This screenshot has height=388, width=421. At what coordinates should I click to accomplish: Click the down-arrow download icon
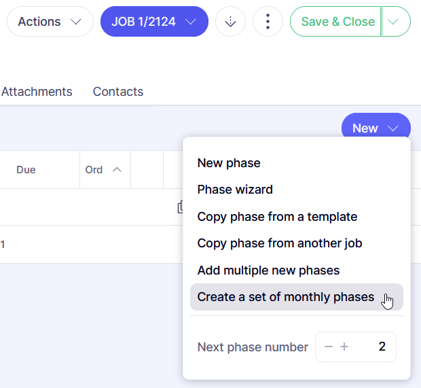pos(230,22)
